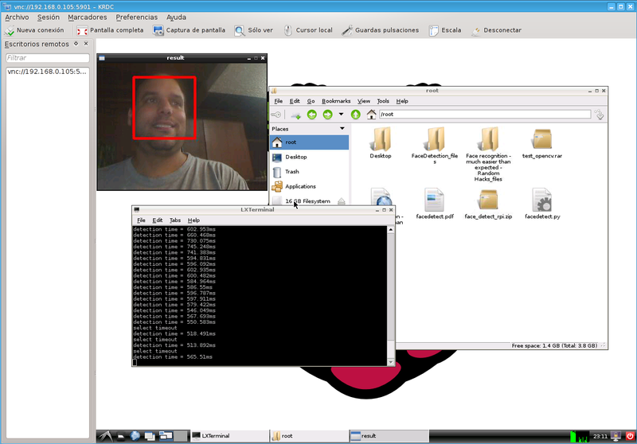The image size is (637, 444).
Task: Toggle the Escala scaling option
Action: [x=444, y=30]
